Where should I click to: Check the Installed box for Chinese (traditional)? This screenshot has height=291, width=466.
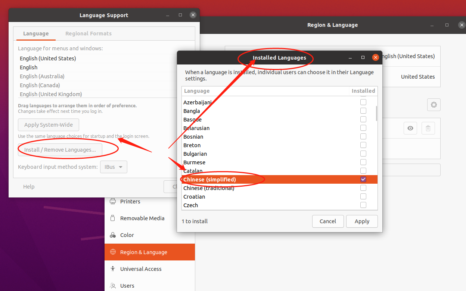[363, 188]
